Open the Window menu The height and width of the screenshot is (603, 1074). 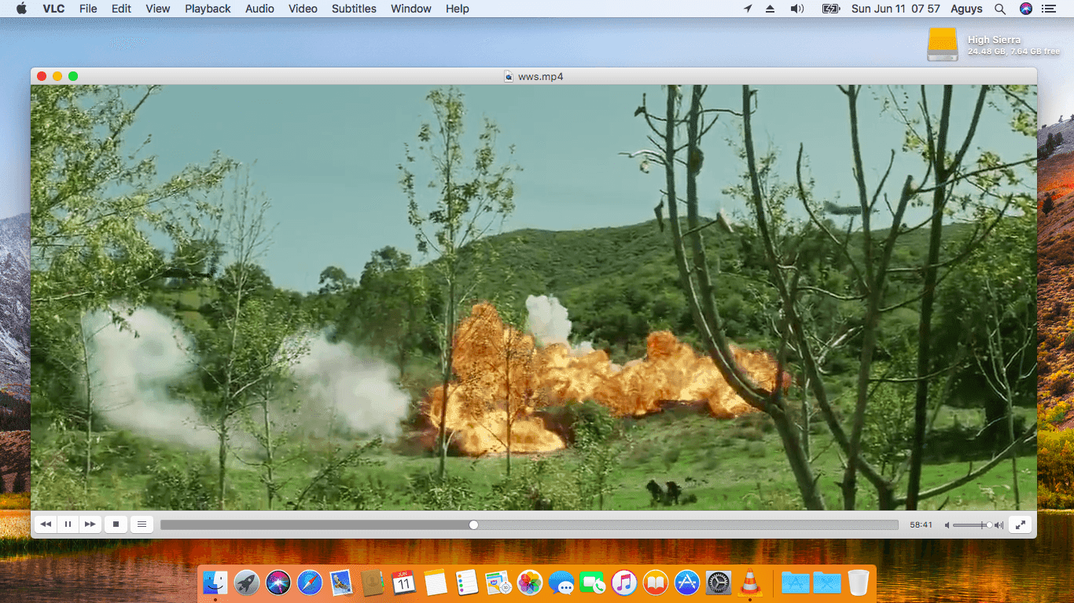click(x=411, y=9)
